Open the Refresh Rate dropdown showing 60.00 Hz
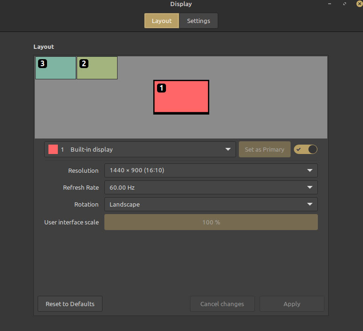Viewport: 363px width, 331px height. click(x=211, y=187)
